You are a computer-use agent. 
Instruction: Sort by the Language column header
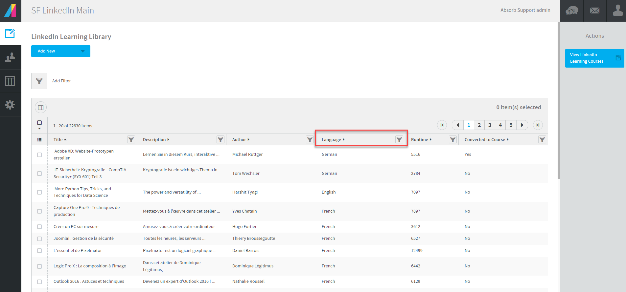click(333, 139)
